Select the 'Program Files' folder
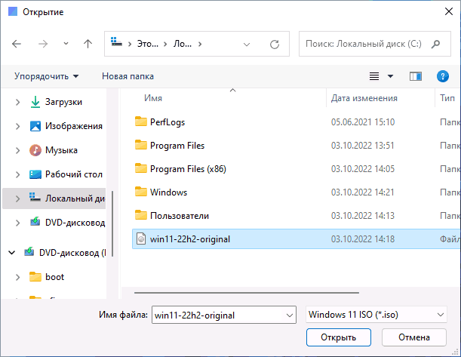The width and height of the screenshot is (461, 357). 177,146
